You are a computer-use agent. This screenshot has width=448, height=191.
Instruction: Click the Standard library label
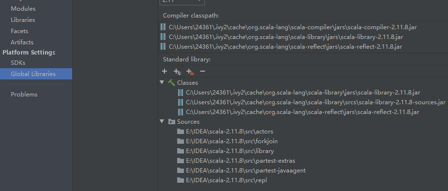pos(186,59)
